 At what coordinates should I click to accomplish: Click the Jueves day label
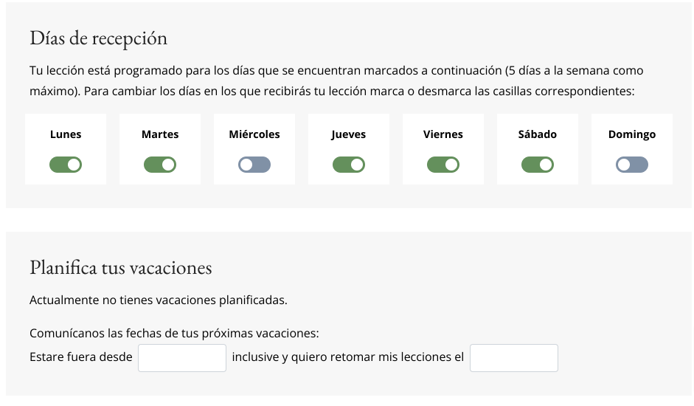[349, 134]
